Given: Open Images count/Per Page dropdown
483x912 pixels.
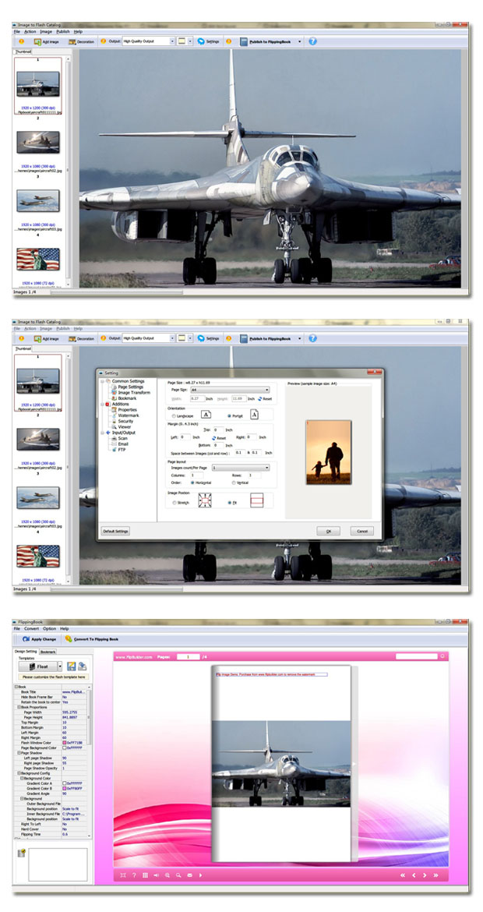Looking at the screenshot, I should 241,467.
